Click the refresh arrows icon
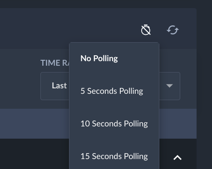The height and width of the screenshot is (169, 212). [x=173, y=30]
